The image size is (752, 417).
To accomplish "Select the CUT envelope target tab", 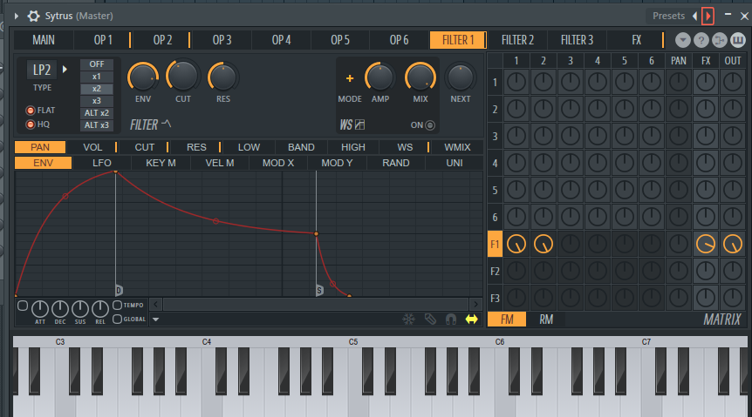I will click(x=144, y=147).
